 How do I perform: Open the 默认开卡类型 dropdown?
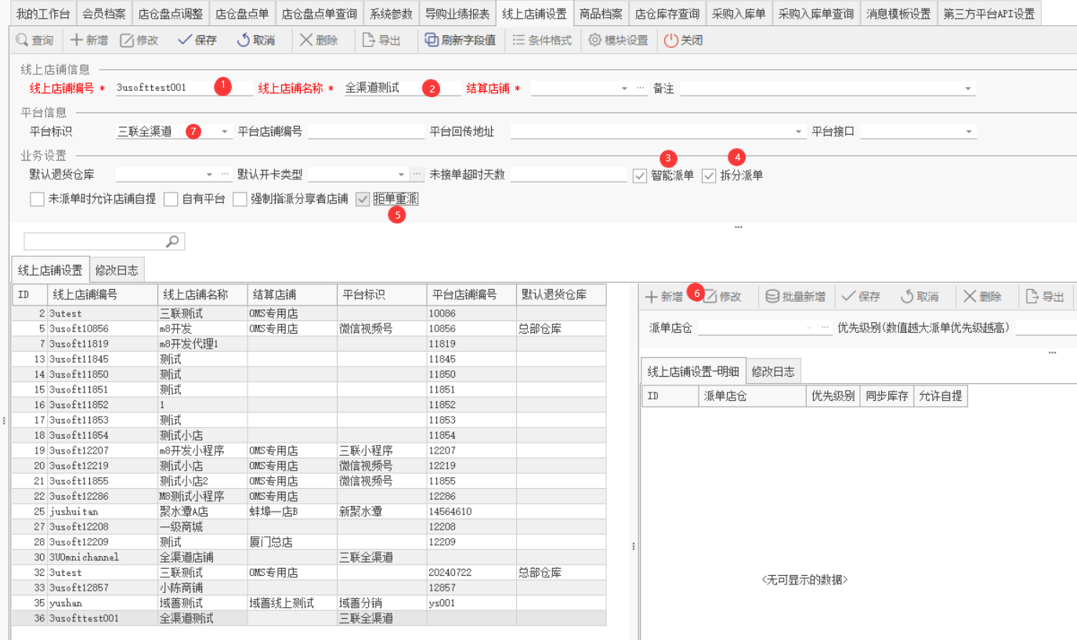[402, 175]
